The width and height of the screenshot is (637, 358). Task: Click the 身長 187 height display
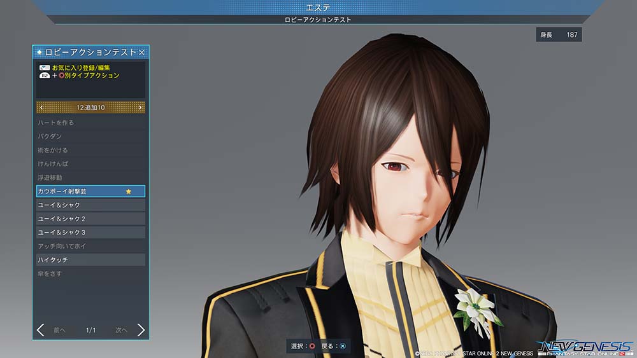pyautogui.click(x=559, y=35)
